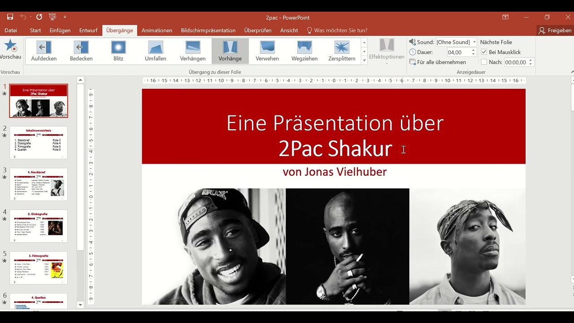Select slide 4 Diskografie thumbnail

pyautogui.click(x=39, y=226)
